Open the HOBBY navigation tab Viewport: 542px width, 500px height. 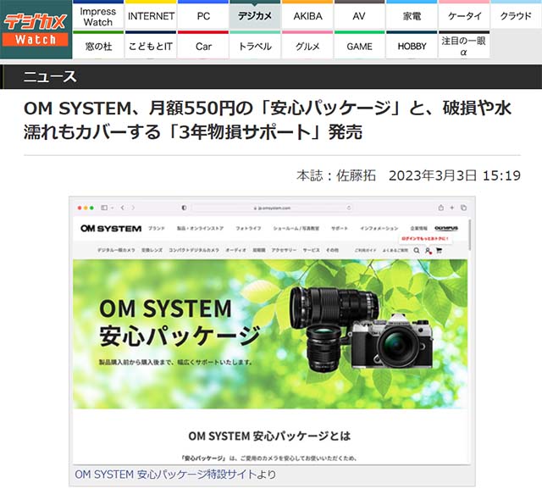412,46
